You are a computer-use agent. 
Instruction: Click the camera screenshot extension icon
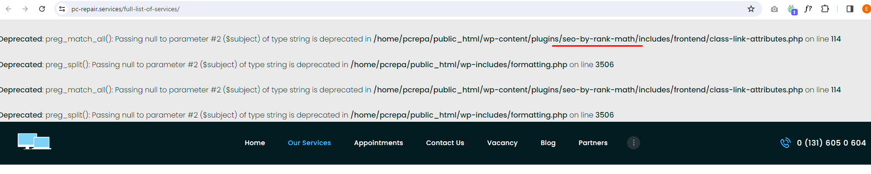coord(774,9)
